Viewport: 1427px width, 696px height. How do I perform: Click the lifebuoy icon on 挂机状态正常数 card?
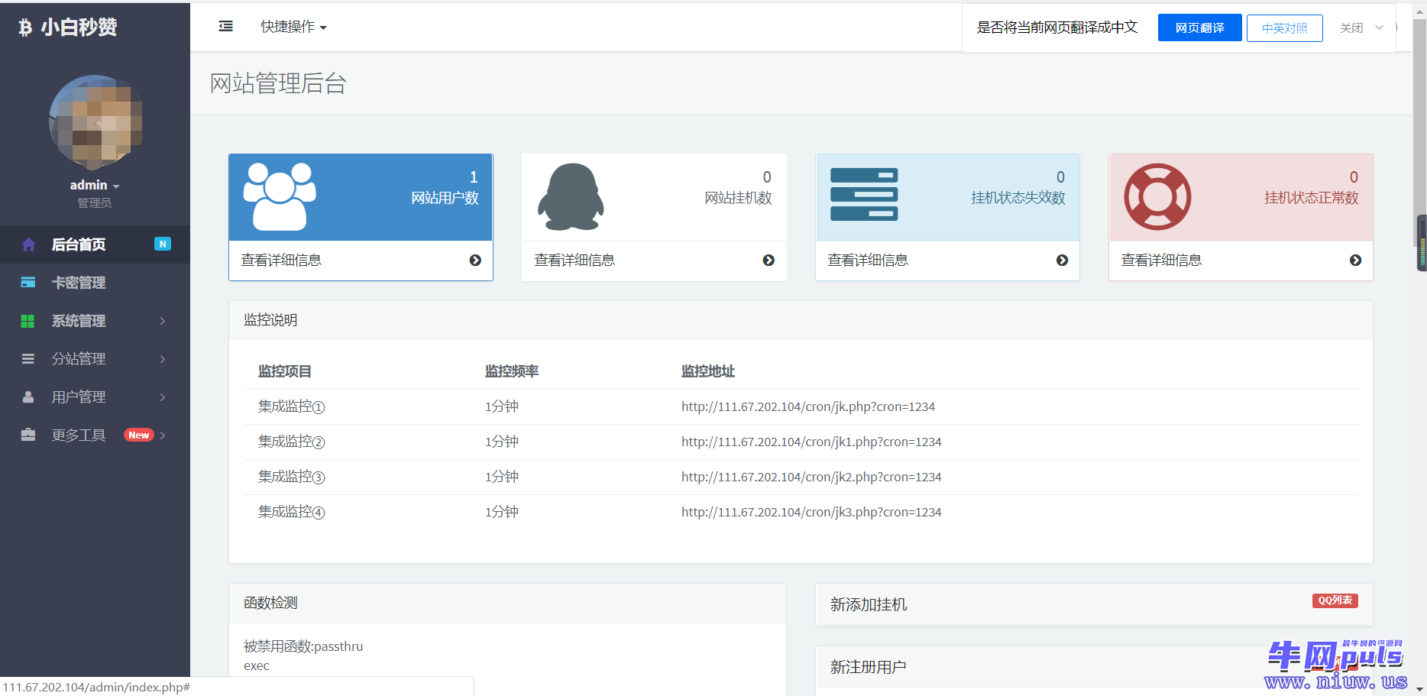tap(1157, 196)
